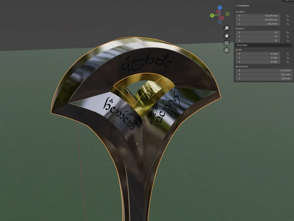Toggle the camera view icon
This screenshot has width=294, height=221.
(x=226, y=43)
